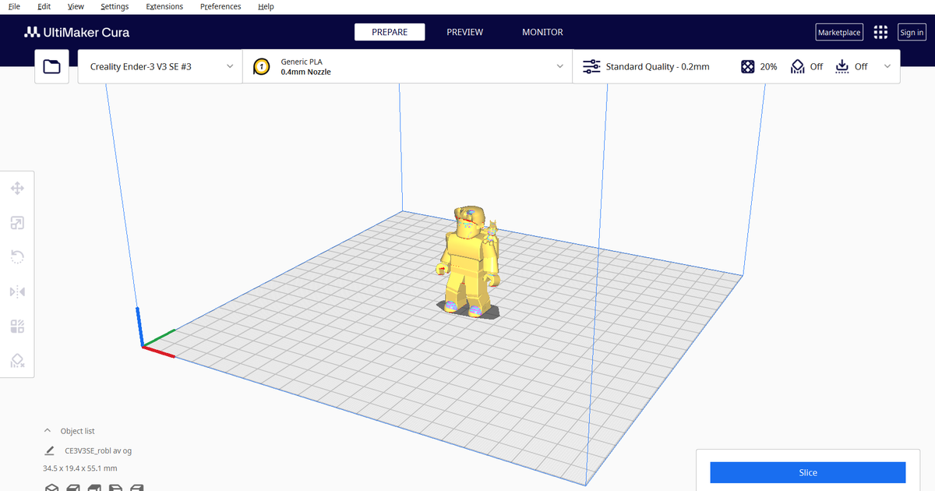The width and height of the screenshot is (935, 491).
Task: Select the Support Blocker tool
Action: (x=17, y=360)
